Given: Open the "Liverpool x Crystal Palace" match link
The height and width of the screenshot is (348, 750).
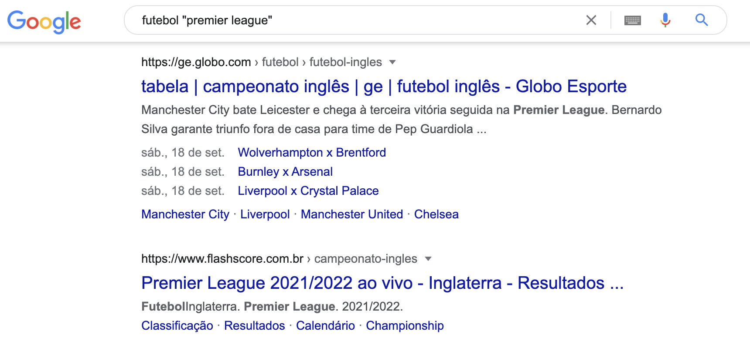Looking at the screenshot, I should pyautogui.click(x=308, y=191).
